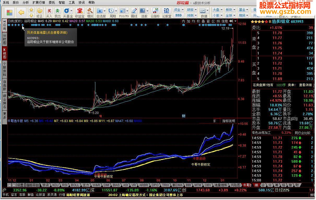Toggle 权 rights adjustment option
Screen dimensions: 316x200
pos(198,21)
